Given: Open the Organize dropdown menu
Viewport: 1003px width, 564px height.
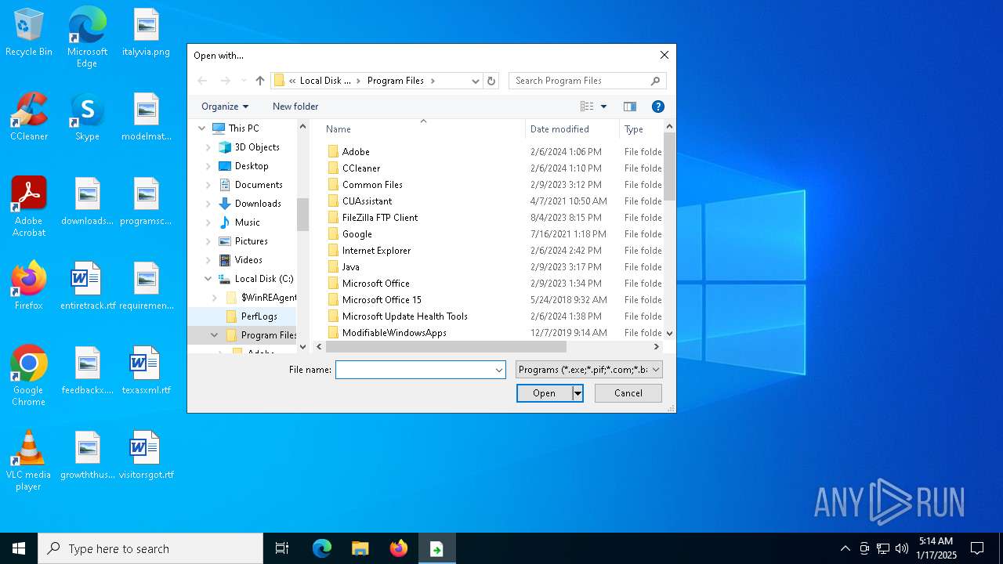Looking at the screenshot, I should coord(225,107).
